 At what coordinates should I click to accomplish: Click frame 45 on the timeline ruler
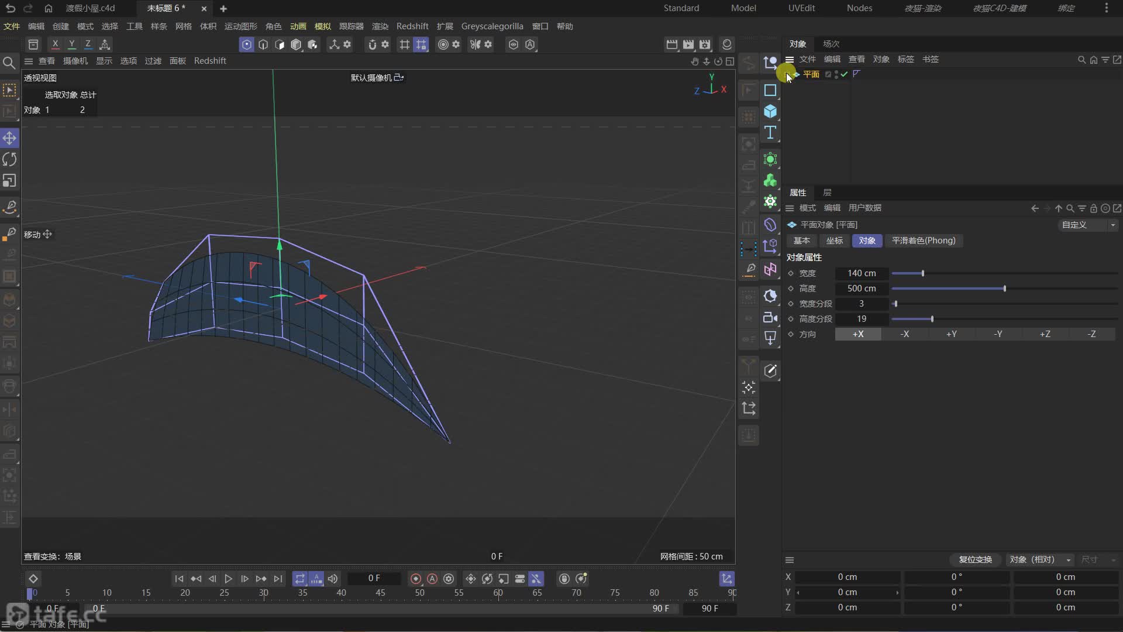[x=380, y=593]
